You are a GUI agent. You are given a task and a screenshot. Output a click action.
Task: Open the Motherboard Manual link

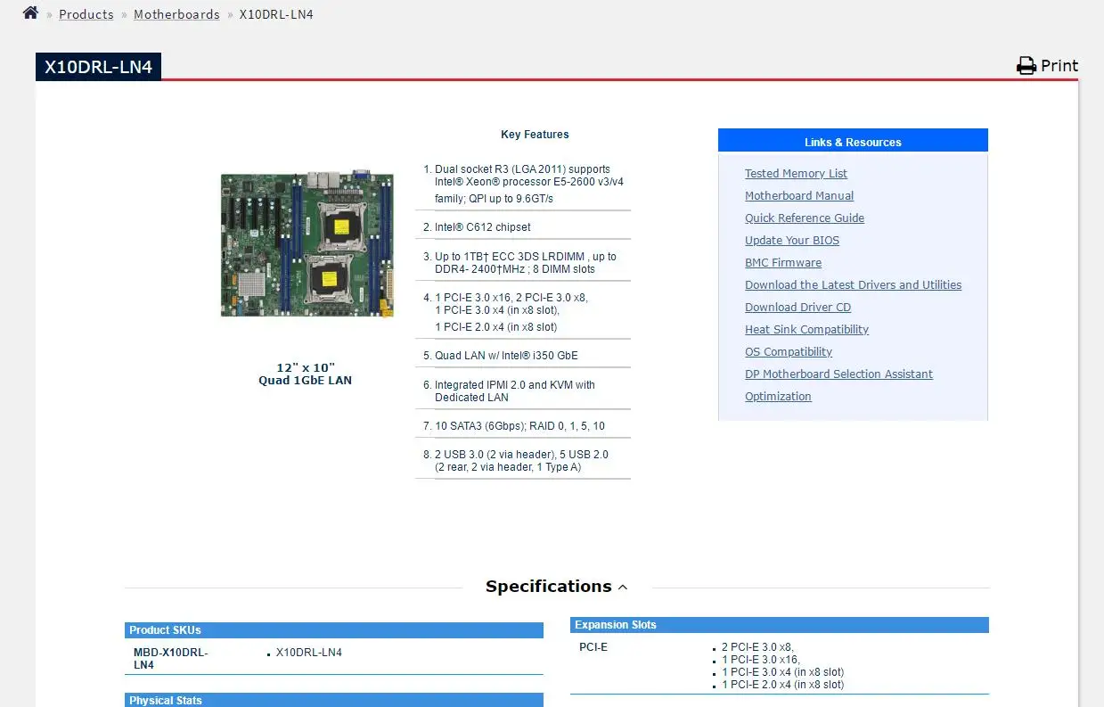(799, 196)
